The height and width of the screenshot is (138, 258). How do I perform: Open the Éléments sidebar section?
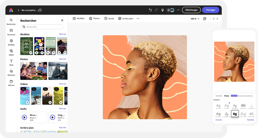(11, 73)
